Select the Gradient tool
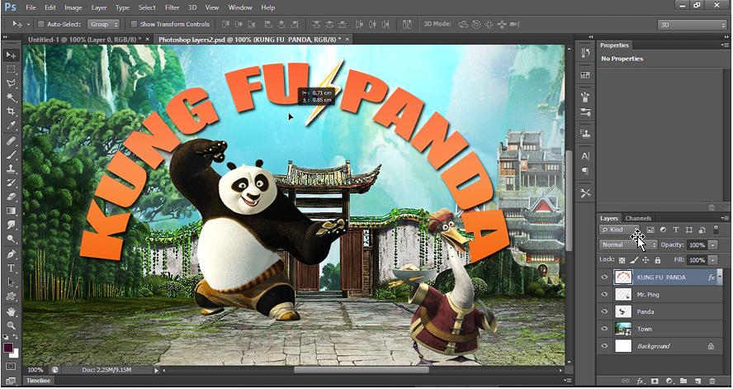733x389 pixels. pos(12,211)
